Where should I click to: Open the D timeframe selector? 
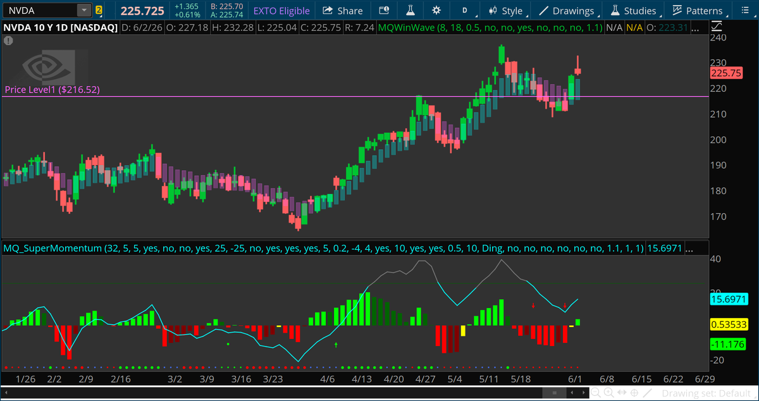pos(465,11)
